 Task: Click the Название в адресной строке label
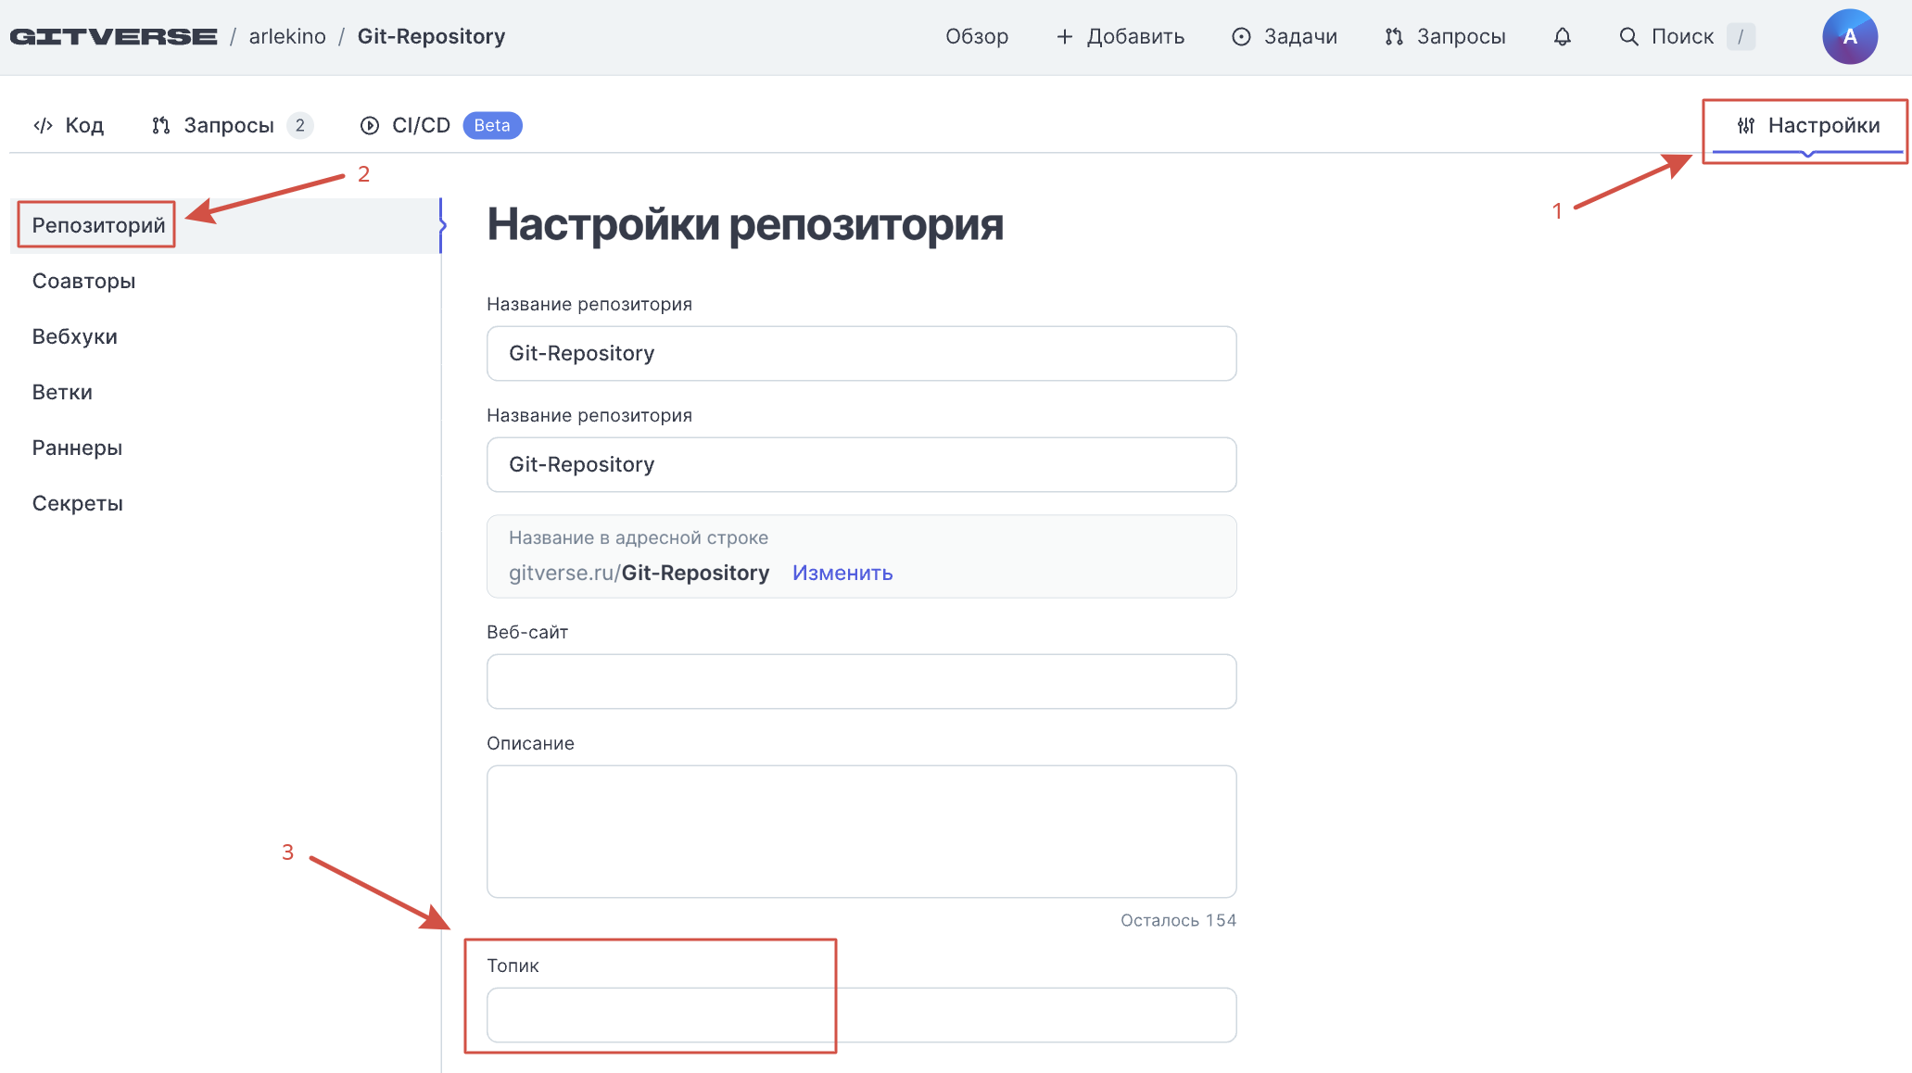(x=639, y=537)
